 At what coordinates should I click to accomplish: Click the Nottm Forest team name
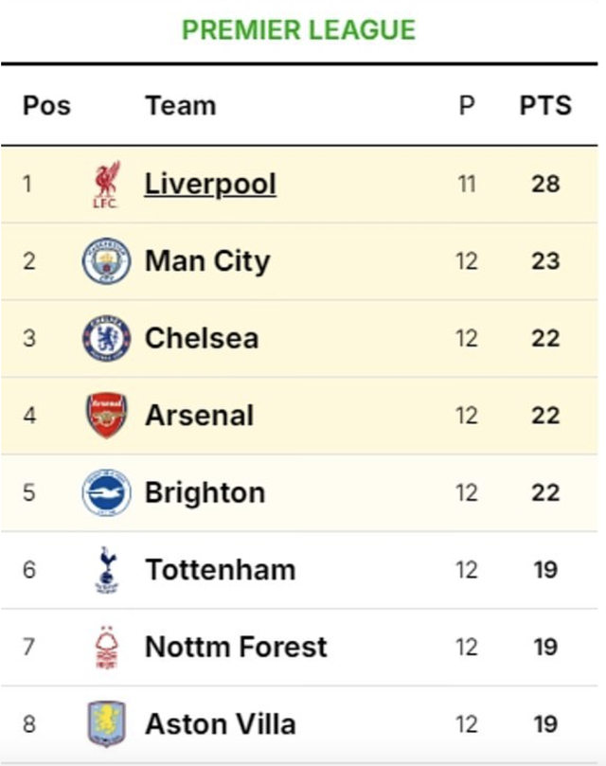tap(236, 648)
